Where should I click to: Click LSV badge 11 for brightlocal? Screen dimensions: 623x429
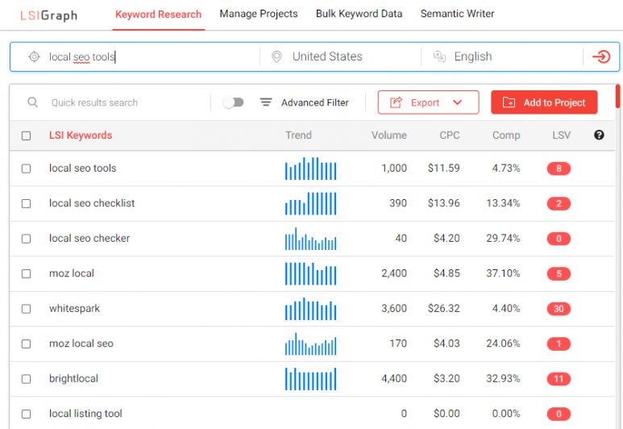coord(559,379)
